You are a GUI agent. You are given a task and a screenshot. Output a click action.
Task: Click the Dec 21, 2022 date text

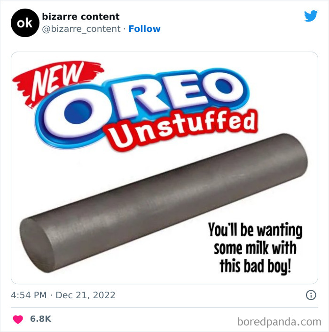coord(86,295)
